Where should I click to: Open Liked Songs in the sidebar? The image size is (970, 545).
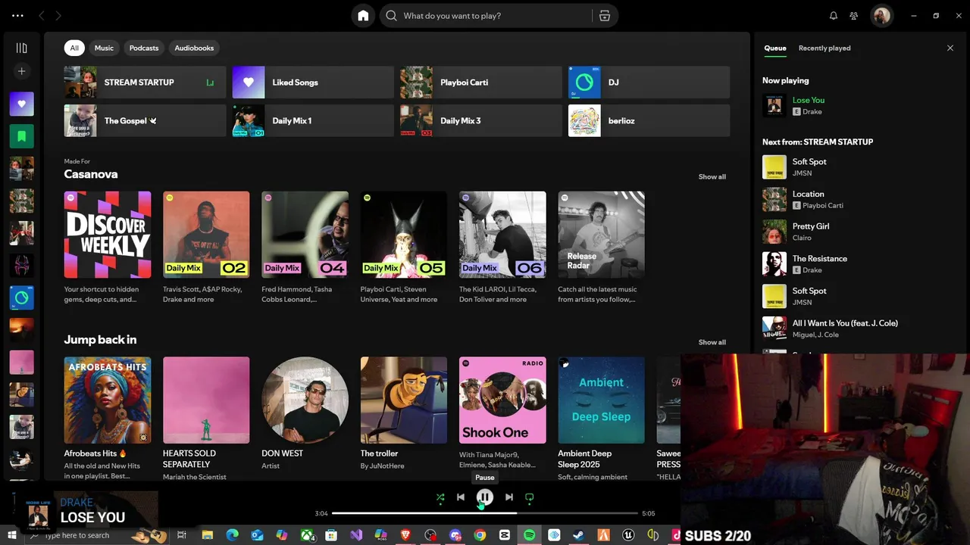point(21,104)
